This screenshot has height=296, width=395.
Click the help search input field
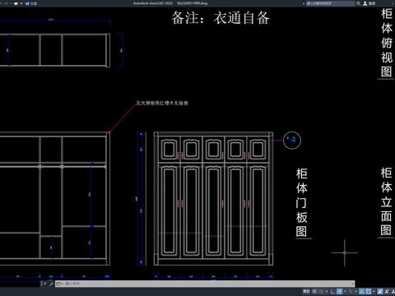pyautogui.click(x=330, y=3)
